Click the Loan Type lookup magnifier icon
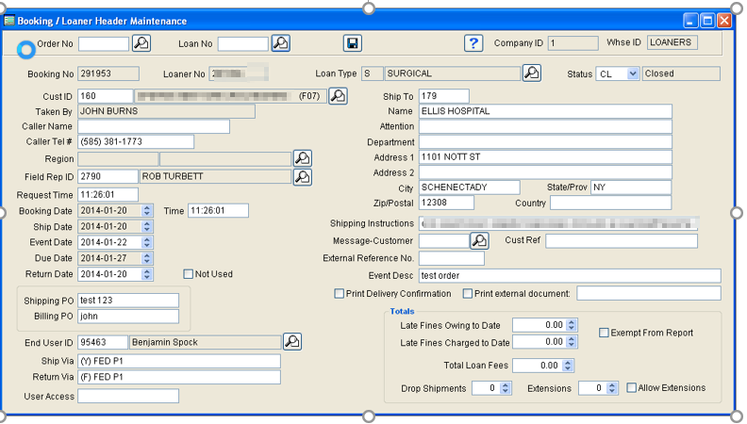 [531, 73]
